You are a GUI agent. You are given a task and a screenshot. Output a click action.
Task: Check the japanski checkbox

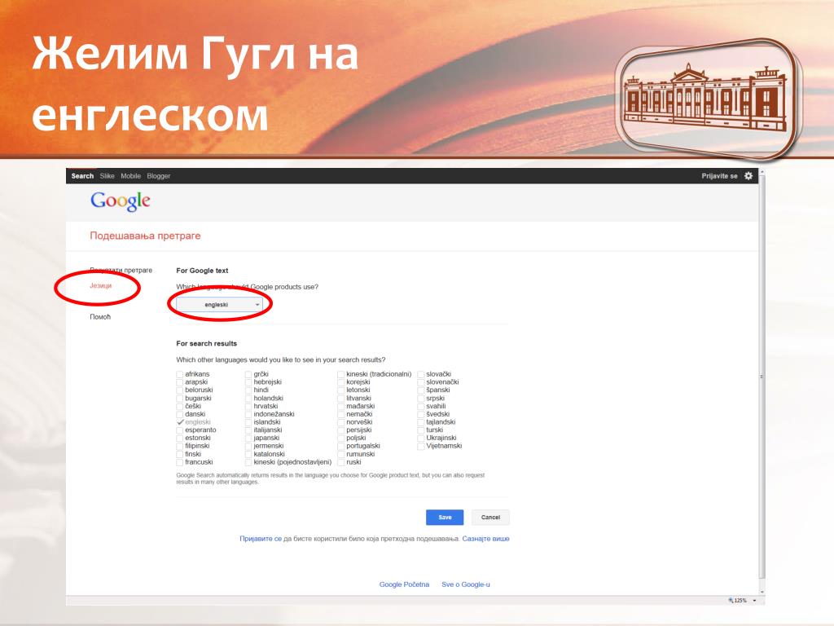(248, 438)
